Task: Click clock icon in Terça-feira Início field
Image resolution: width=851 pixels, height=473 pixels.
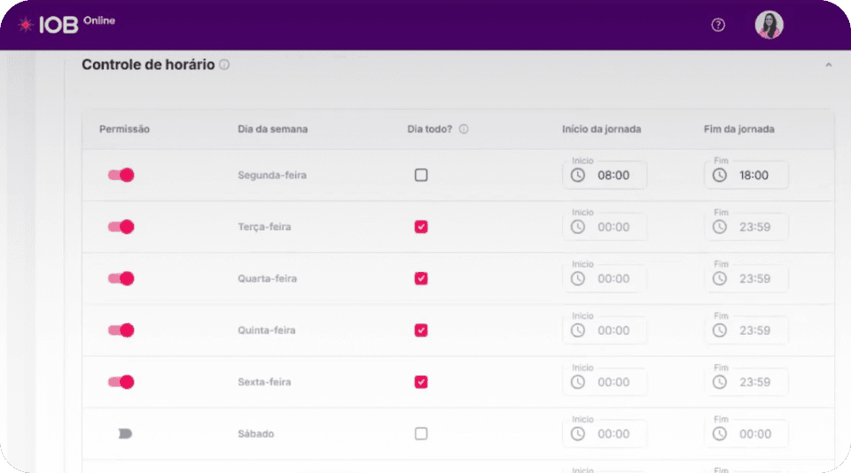Action: (578, 227)
